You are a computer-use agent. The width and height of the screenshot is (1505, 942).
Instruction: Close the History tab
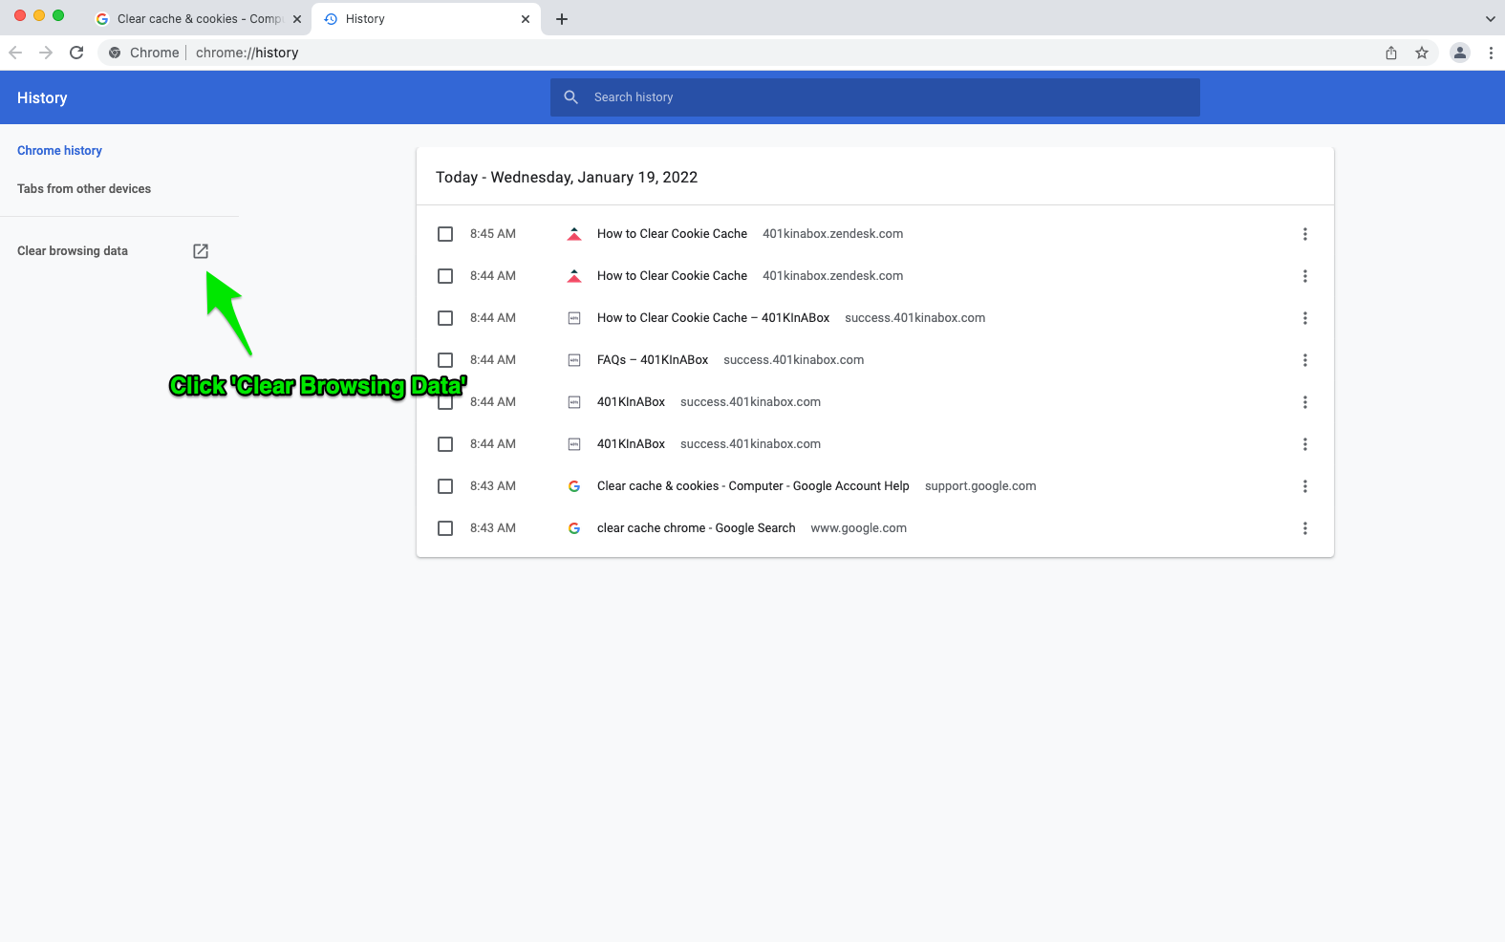point(526,19)
